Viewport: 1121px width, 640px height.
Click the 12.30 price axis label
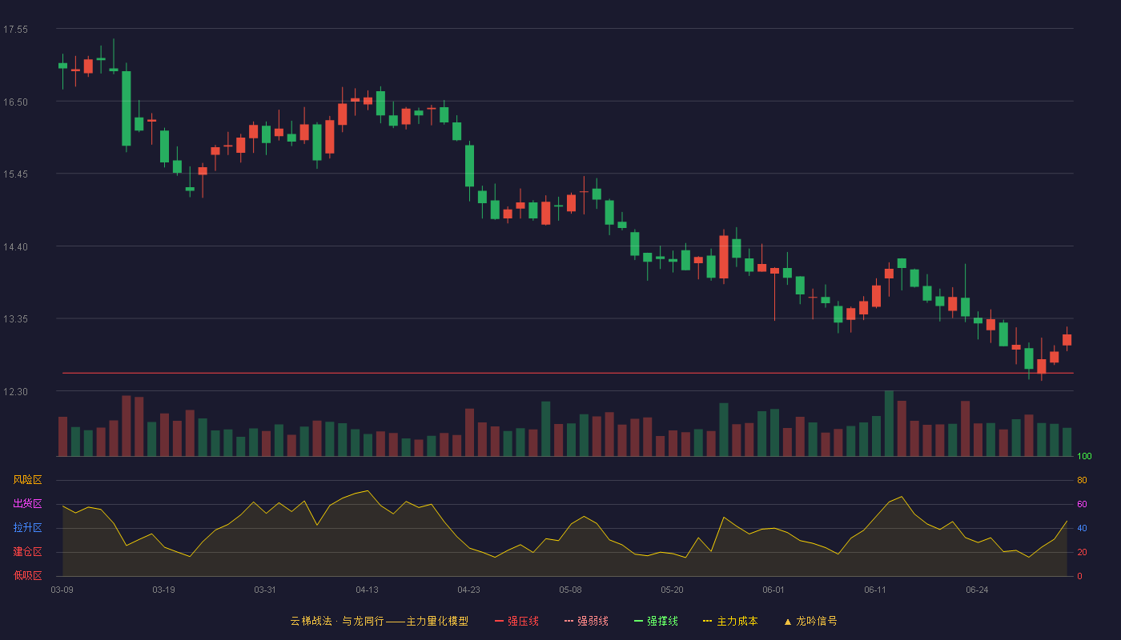point(15,392)
